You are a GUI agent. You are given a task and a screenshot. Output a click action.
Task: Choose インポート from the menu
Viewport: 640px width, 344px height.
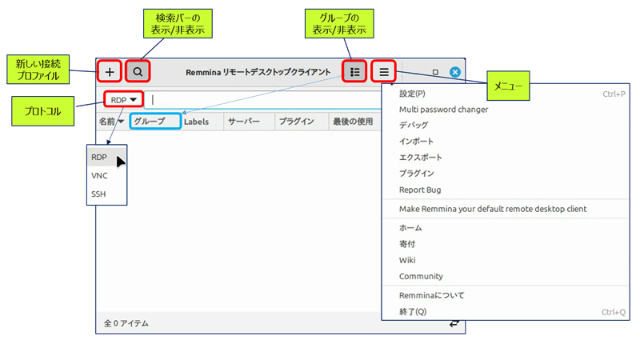click(506, 141)
